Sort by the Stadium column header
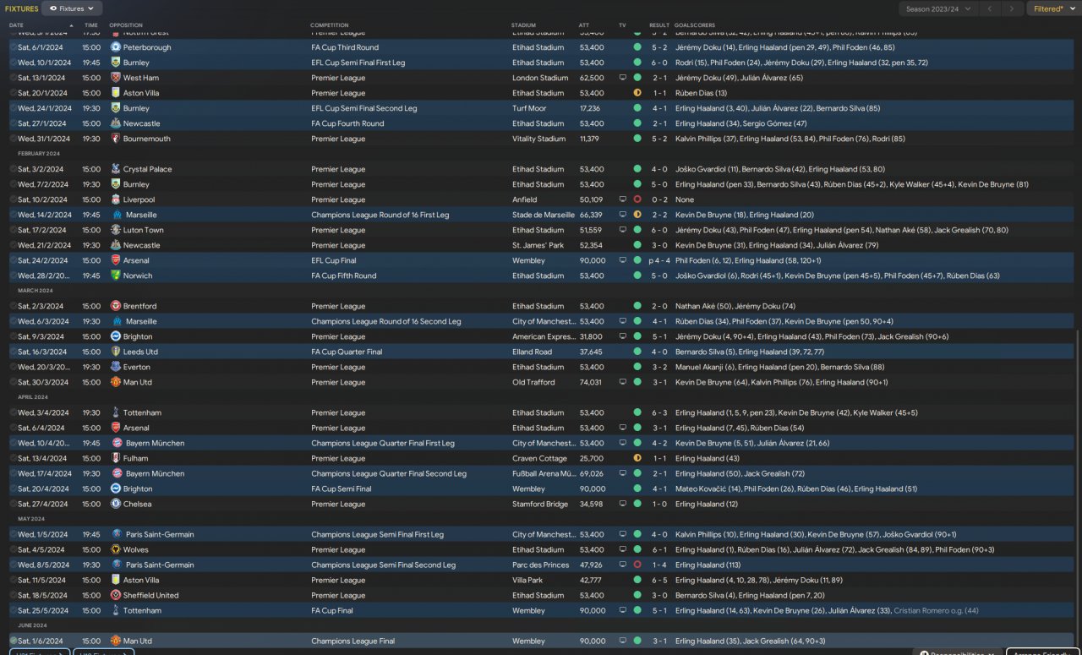The image size is (1082, 655). point(523,25)
